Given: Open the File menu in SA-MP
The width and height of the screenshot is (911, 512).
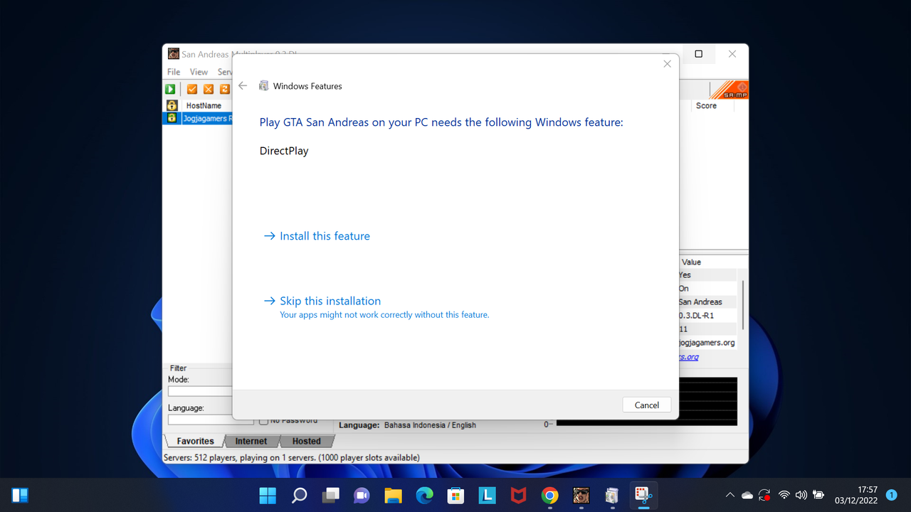Looking at the screenshot, I should 174,72.
